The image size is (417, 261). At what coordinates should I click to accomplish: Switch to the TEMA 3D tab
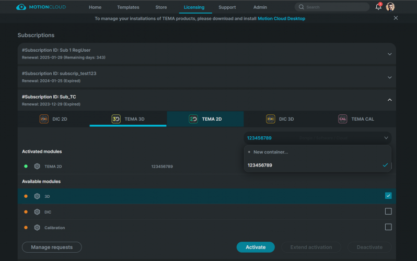(x=128, y=119)
